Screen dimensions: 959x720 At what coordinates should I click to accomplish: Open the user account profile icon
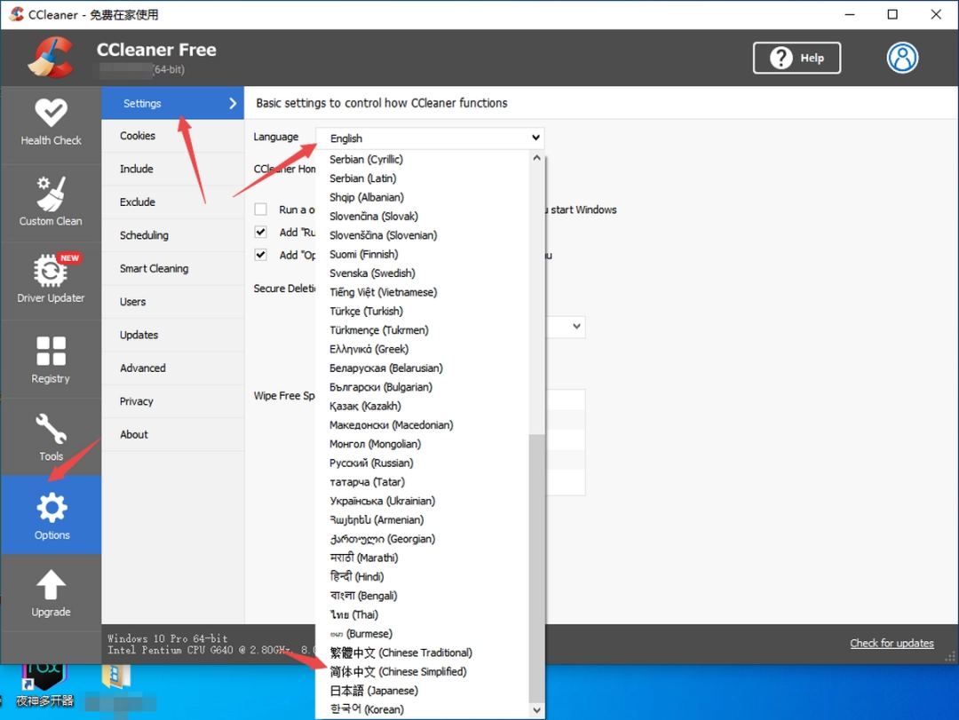coord(902,58)
